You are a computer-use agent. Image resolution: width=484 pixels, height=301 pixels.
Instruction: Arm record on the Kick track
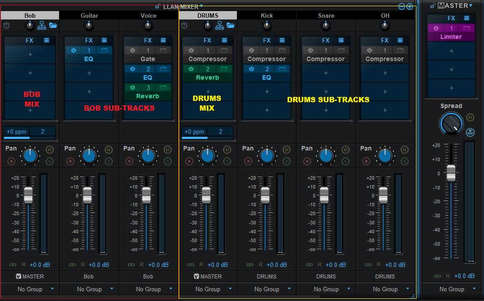[248, 161]
